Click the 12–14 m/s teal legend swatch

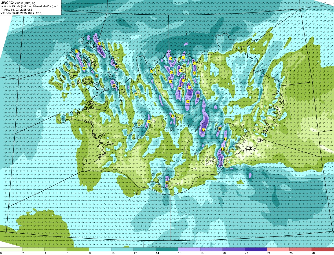tap(145, 250)
